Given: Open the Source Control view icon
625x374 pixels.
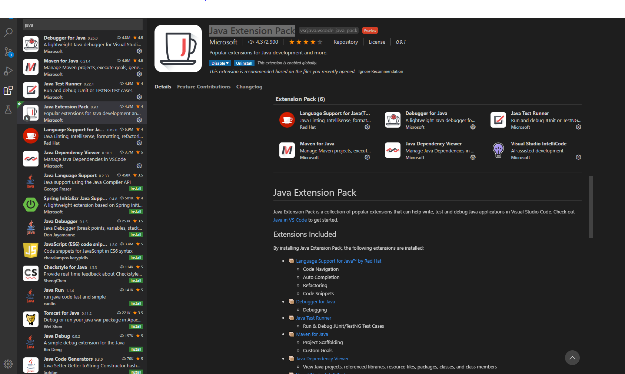Looking at the screenshot, I should tap(8, 52).
